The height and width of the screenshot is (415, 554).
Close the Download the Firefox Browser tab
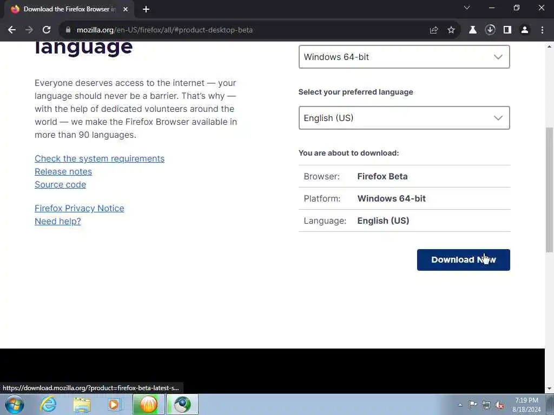click(126, 9)
